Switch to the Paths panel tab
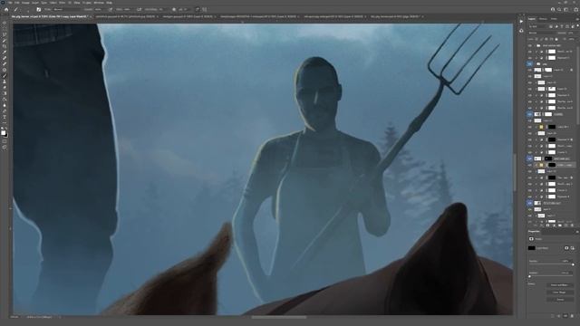Viewport: 580px width, 326px height. point(554,18)
